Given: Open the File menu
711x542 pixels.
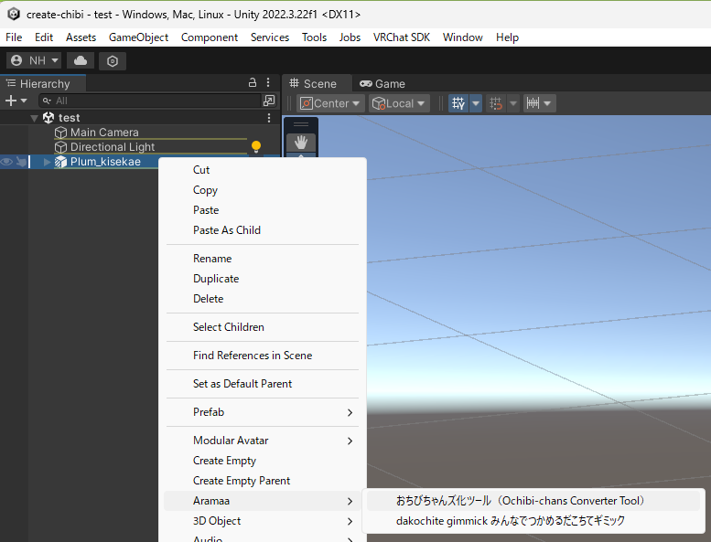Looking at the screenshot, I should pos(14,37).
